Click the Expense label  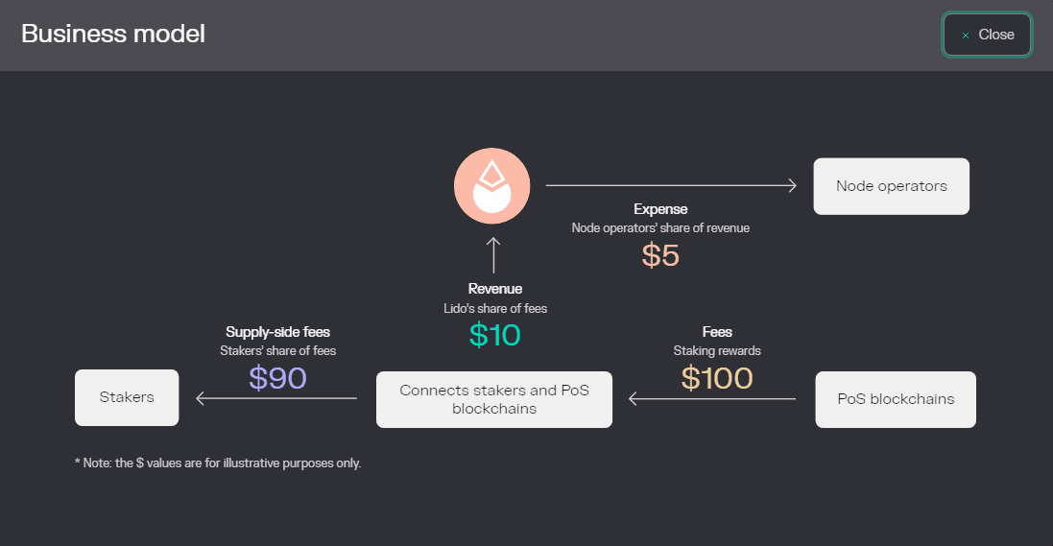[x=660, y=209]
